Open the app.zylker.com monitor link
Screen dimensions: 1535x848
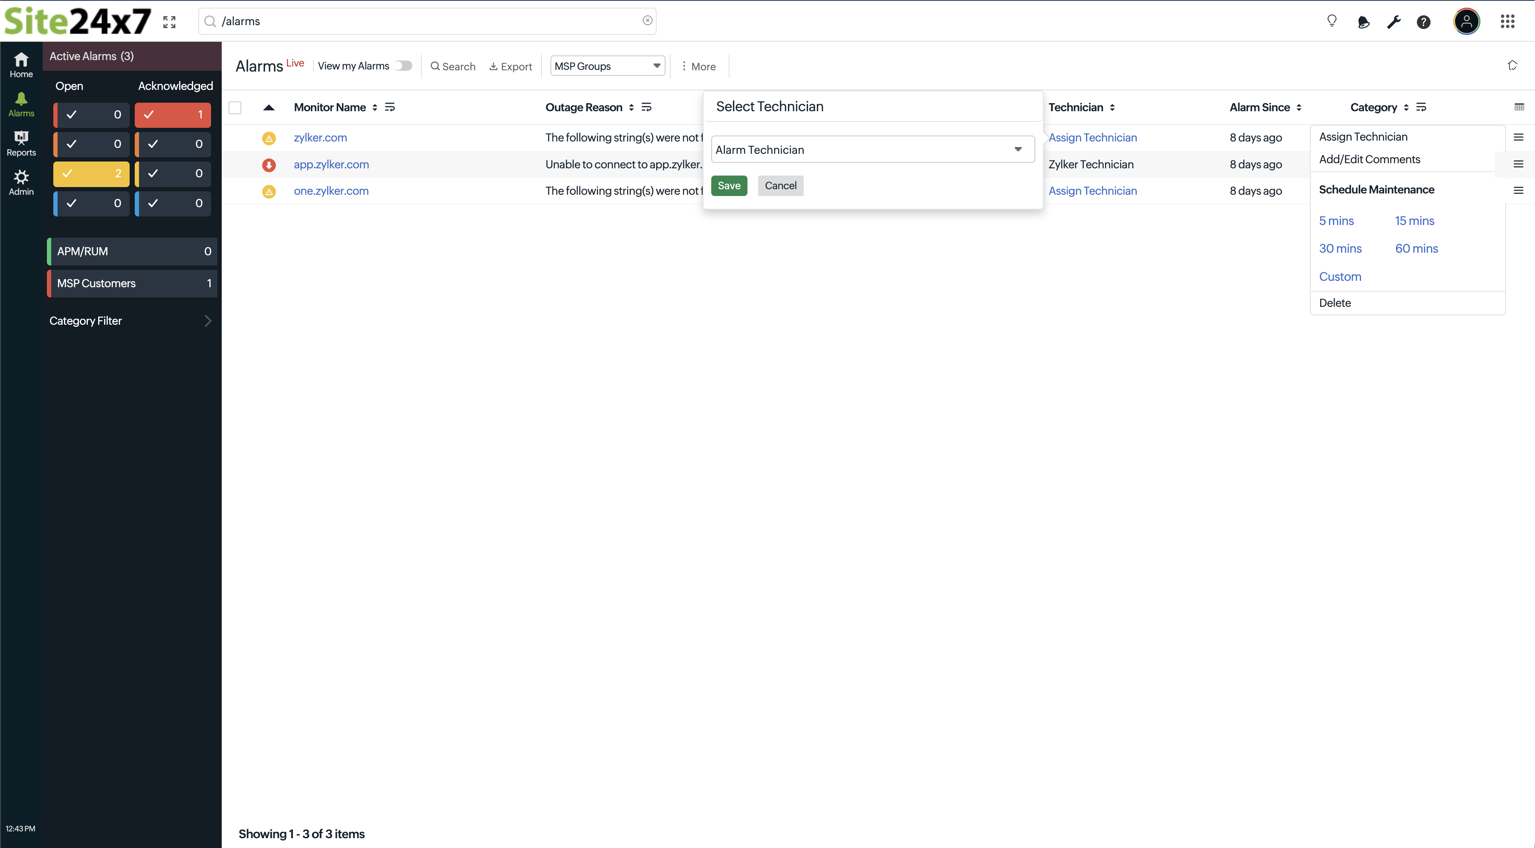(331, 164)
